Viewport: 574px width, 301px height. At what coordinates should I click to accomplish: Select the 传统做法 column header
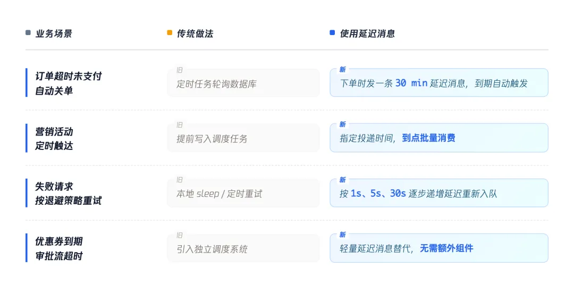point(195,34)
